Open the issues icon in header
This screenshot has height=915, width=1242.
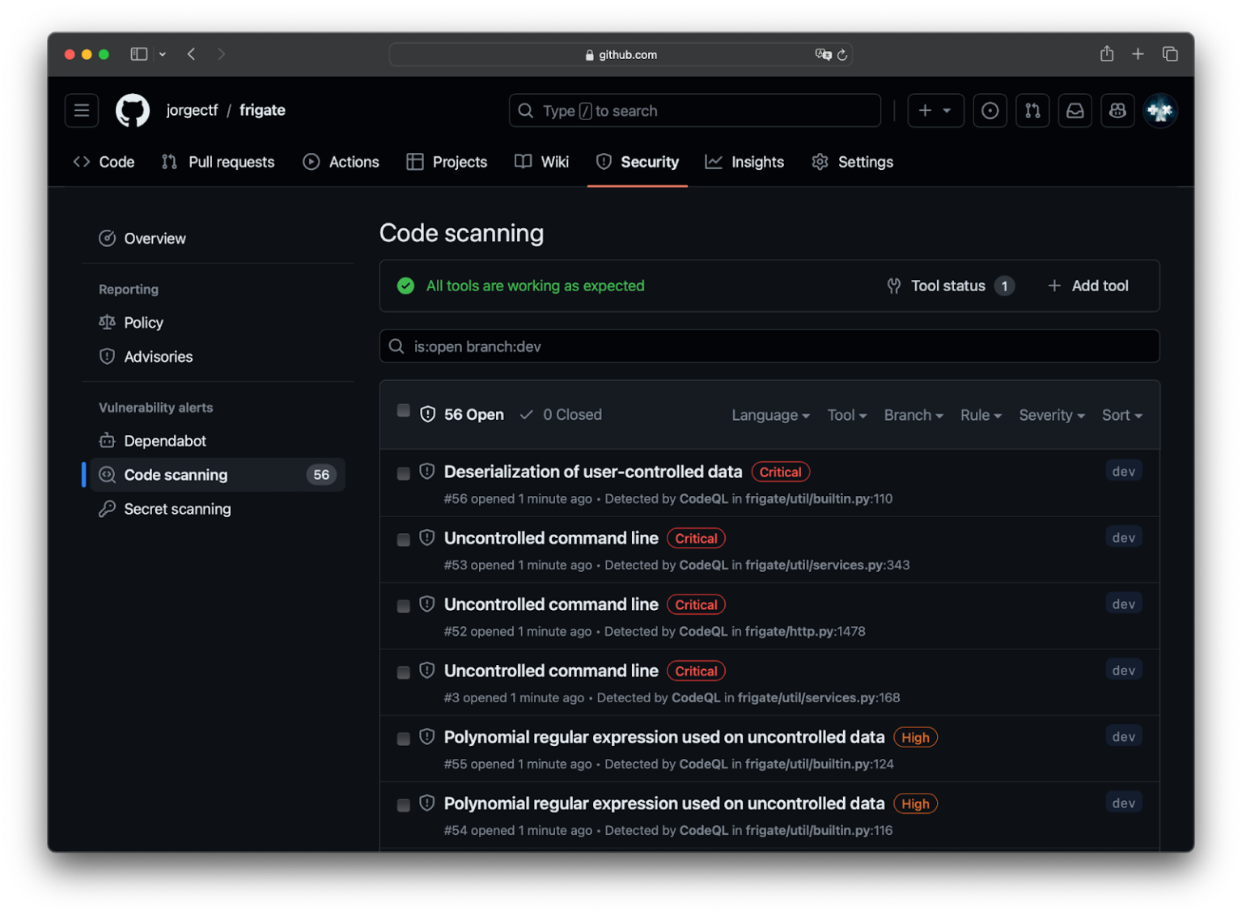(990, 111)
